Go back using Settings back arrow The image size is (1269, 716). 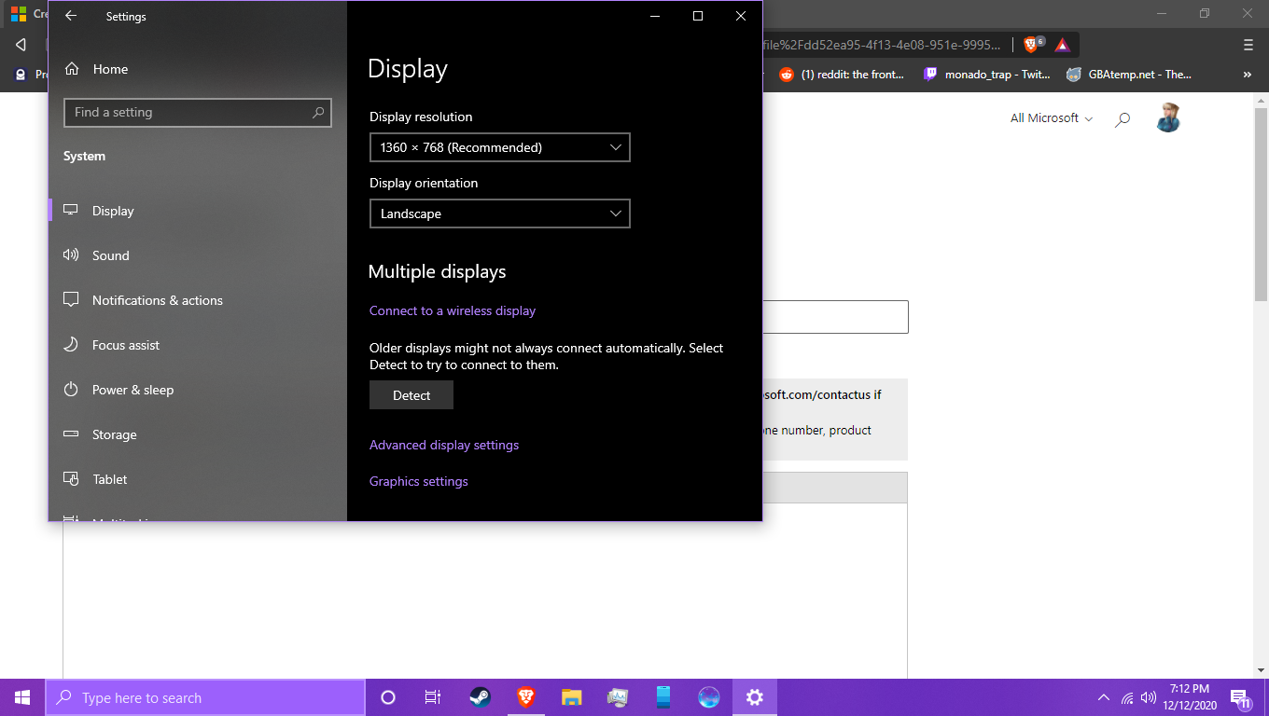(x=71, y=16)
